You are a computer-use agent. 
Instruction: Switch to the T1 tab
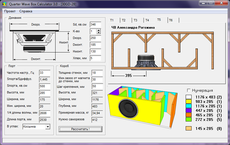pyautogui.click(x=114, y=20)
